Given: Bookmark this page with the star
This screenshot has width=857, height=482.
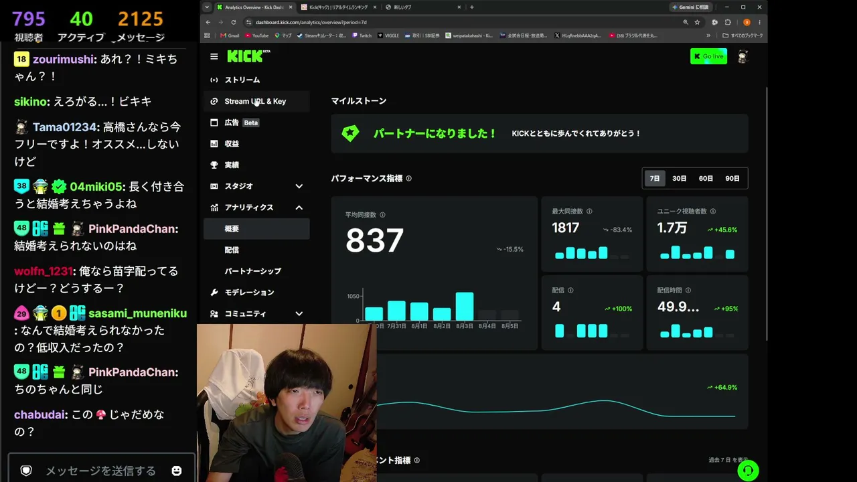Looking at the screenshot, I should (697, 22).
